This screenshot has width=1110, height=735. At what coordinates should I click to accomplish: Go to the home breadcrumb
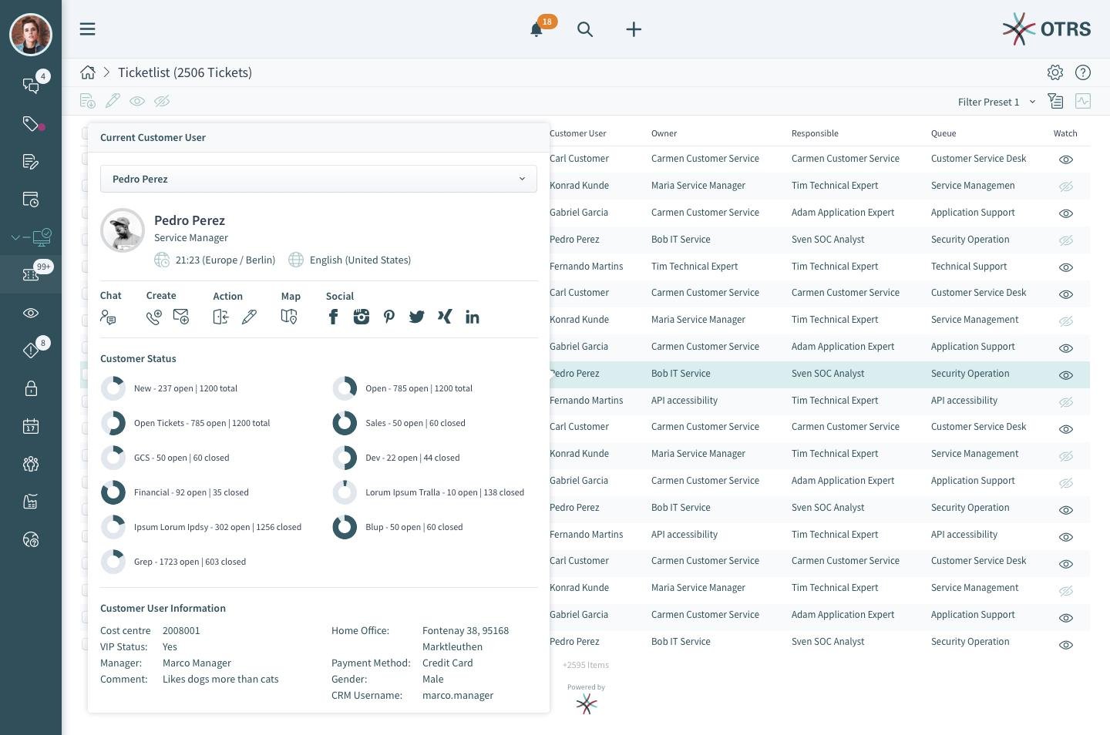[88, 72]
